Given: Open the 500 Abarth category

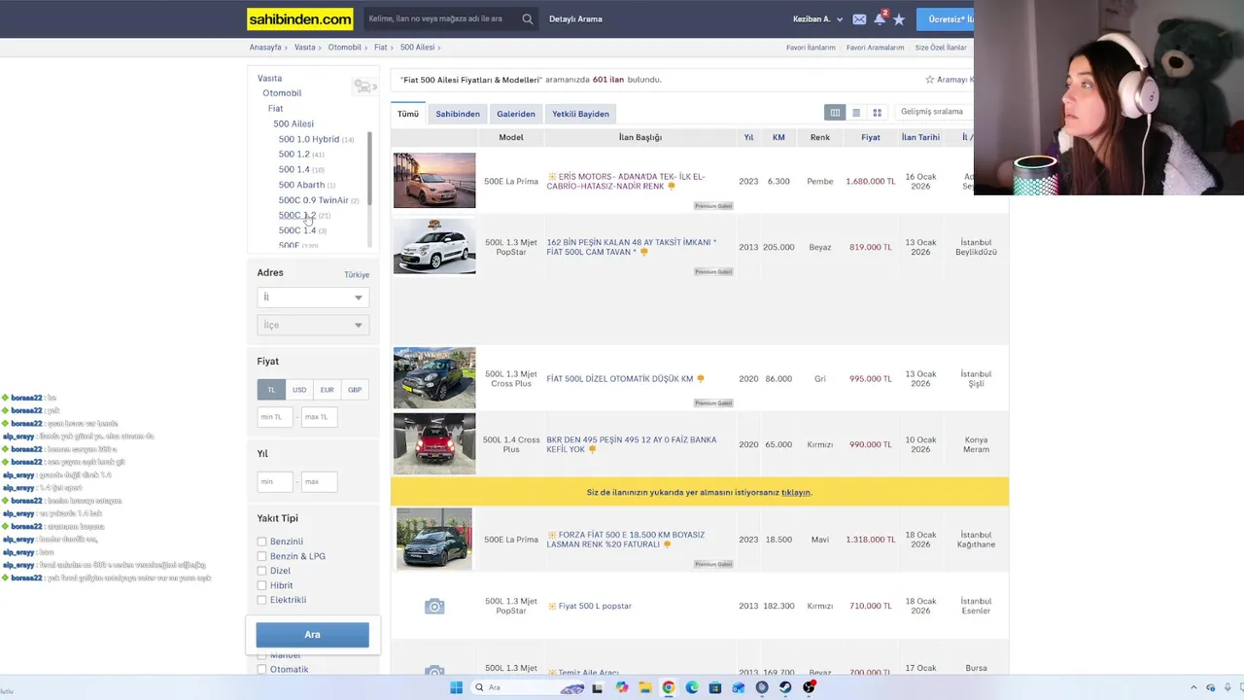Looking at the screenshot, I should (x=301, y=185).
